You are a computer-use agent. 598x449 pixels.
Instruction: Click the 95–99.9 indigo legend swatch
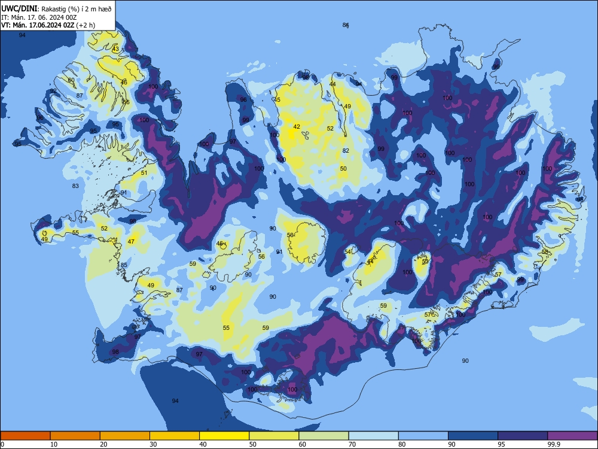click(523, 436)
